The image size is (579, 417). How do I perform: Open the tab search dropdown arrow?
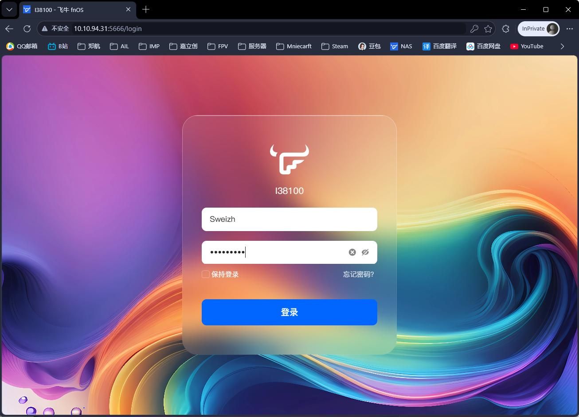[x=9, y=9]
